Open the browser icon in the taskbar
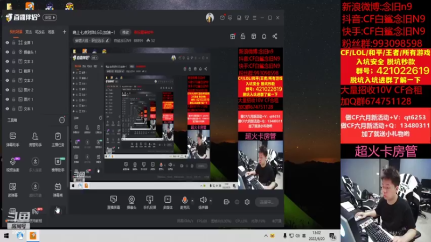 click(x=20, y=236)
